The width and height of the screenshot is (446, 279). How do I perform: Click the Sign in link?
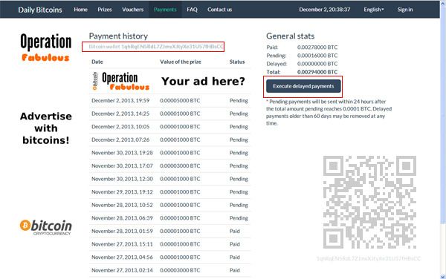405,10
